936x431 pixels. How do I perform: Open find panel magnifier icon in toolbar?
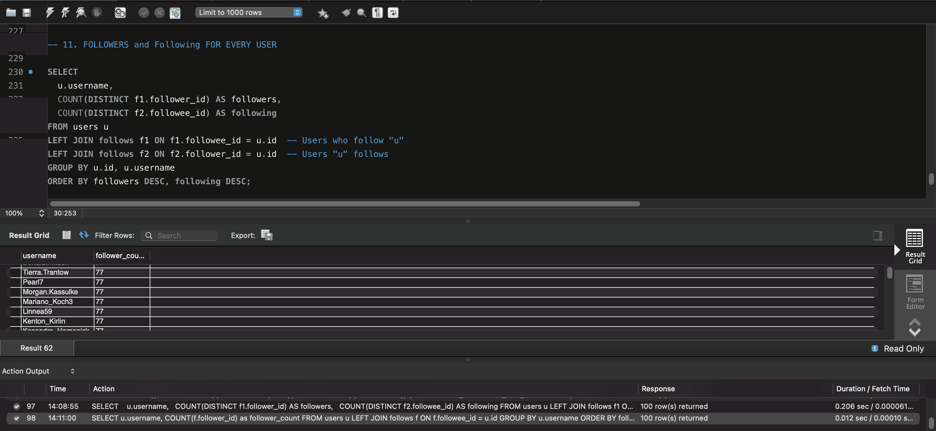tap(362, 13)
